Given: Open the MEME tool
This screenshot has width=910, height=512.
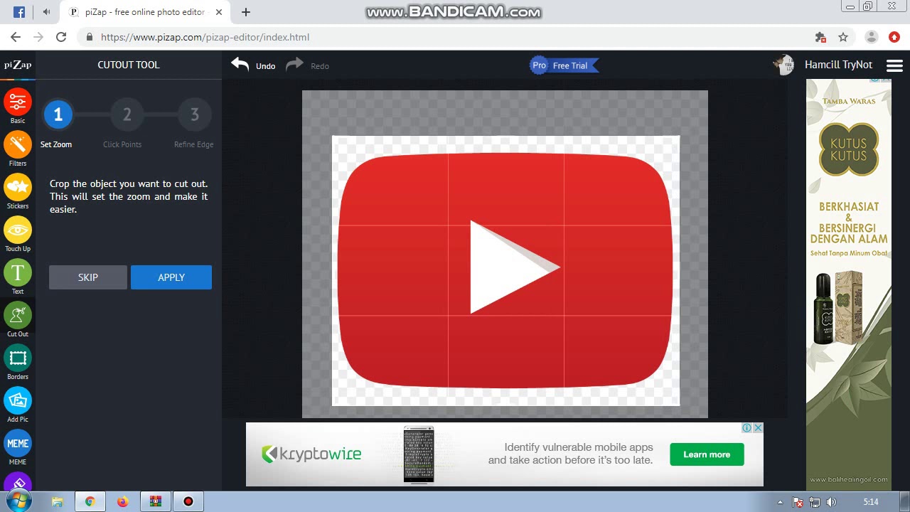Looking at the screenshot, I should pyautogui.click(x=18, y=443).
